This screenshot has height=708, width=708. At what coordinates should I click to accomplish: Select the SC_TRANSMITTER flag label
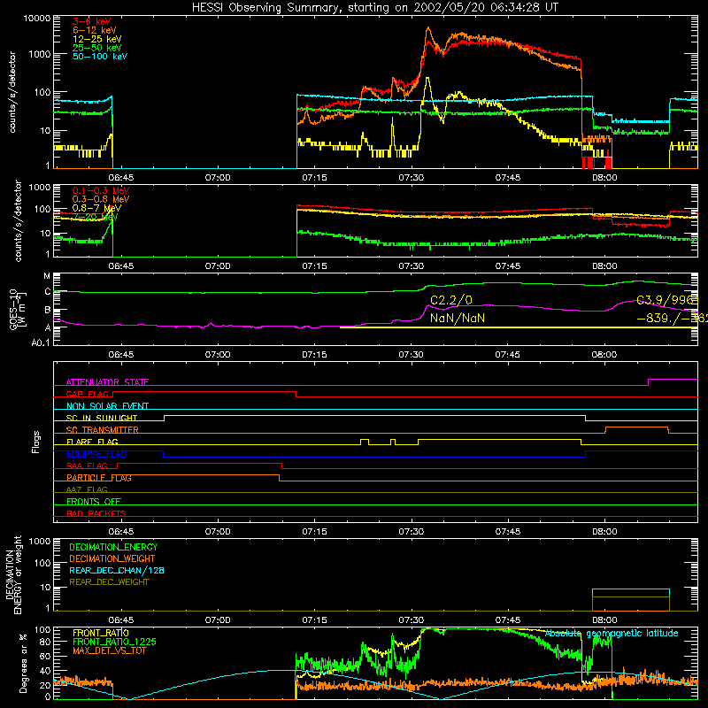102,429
